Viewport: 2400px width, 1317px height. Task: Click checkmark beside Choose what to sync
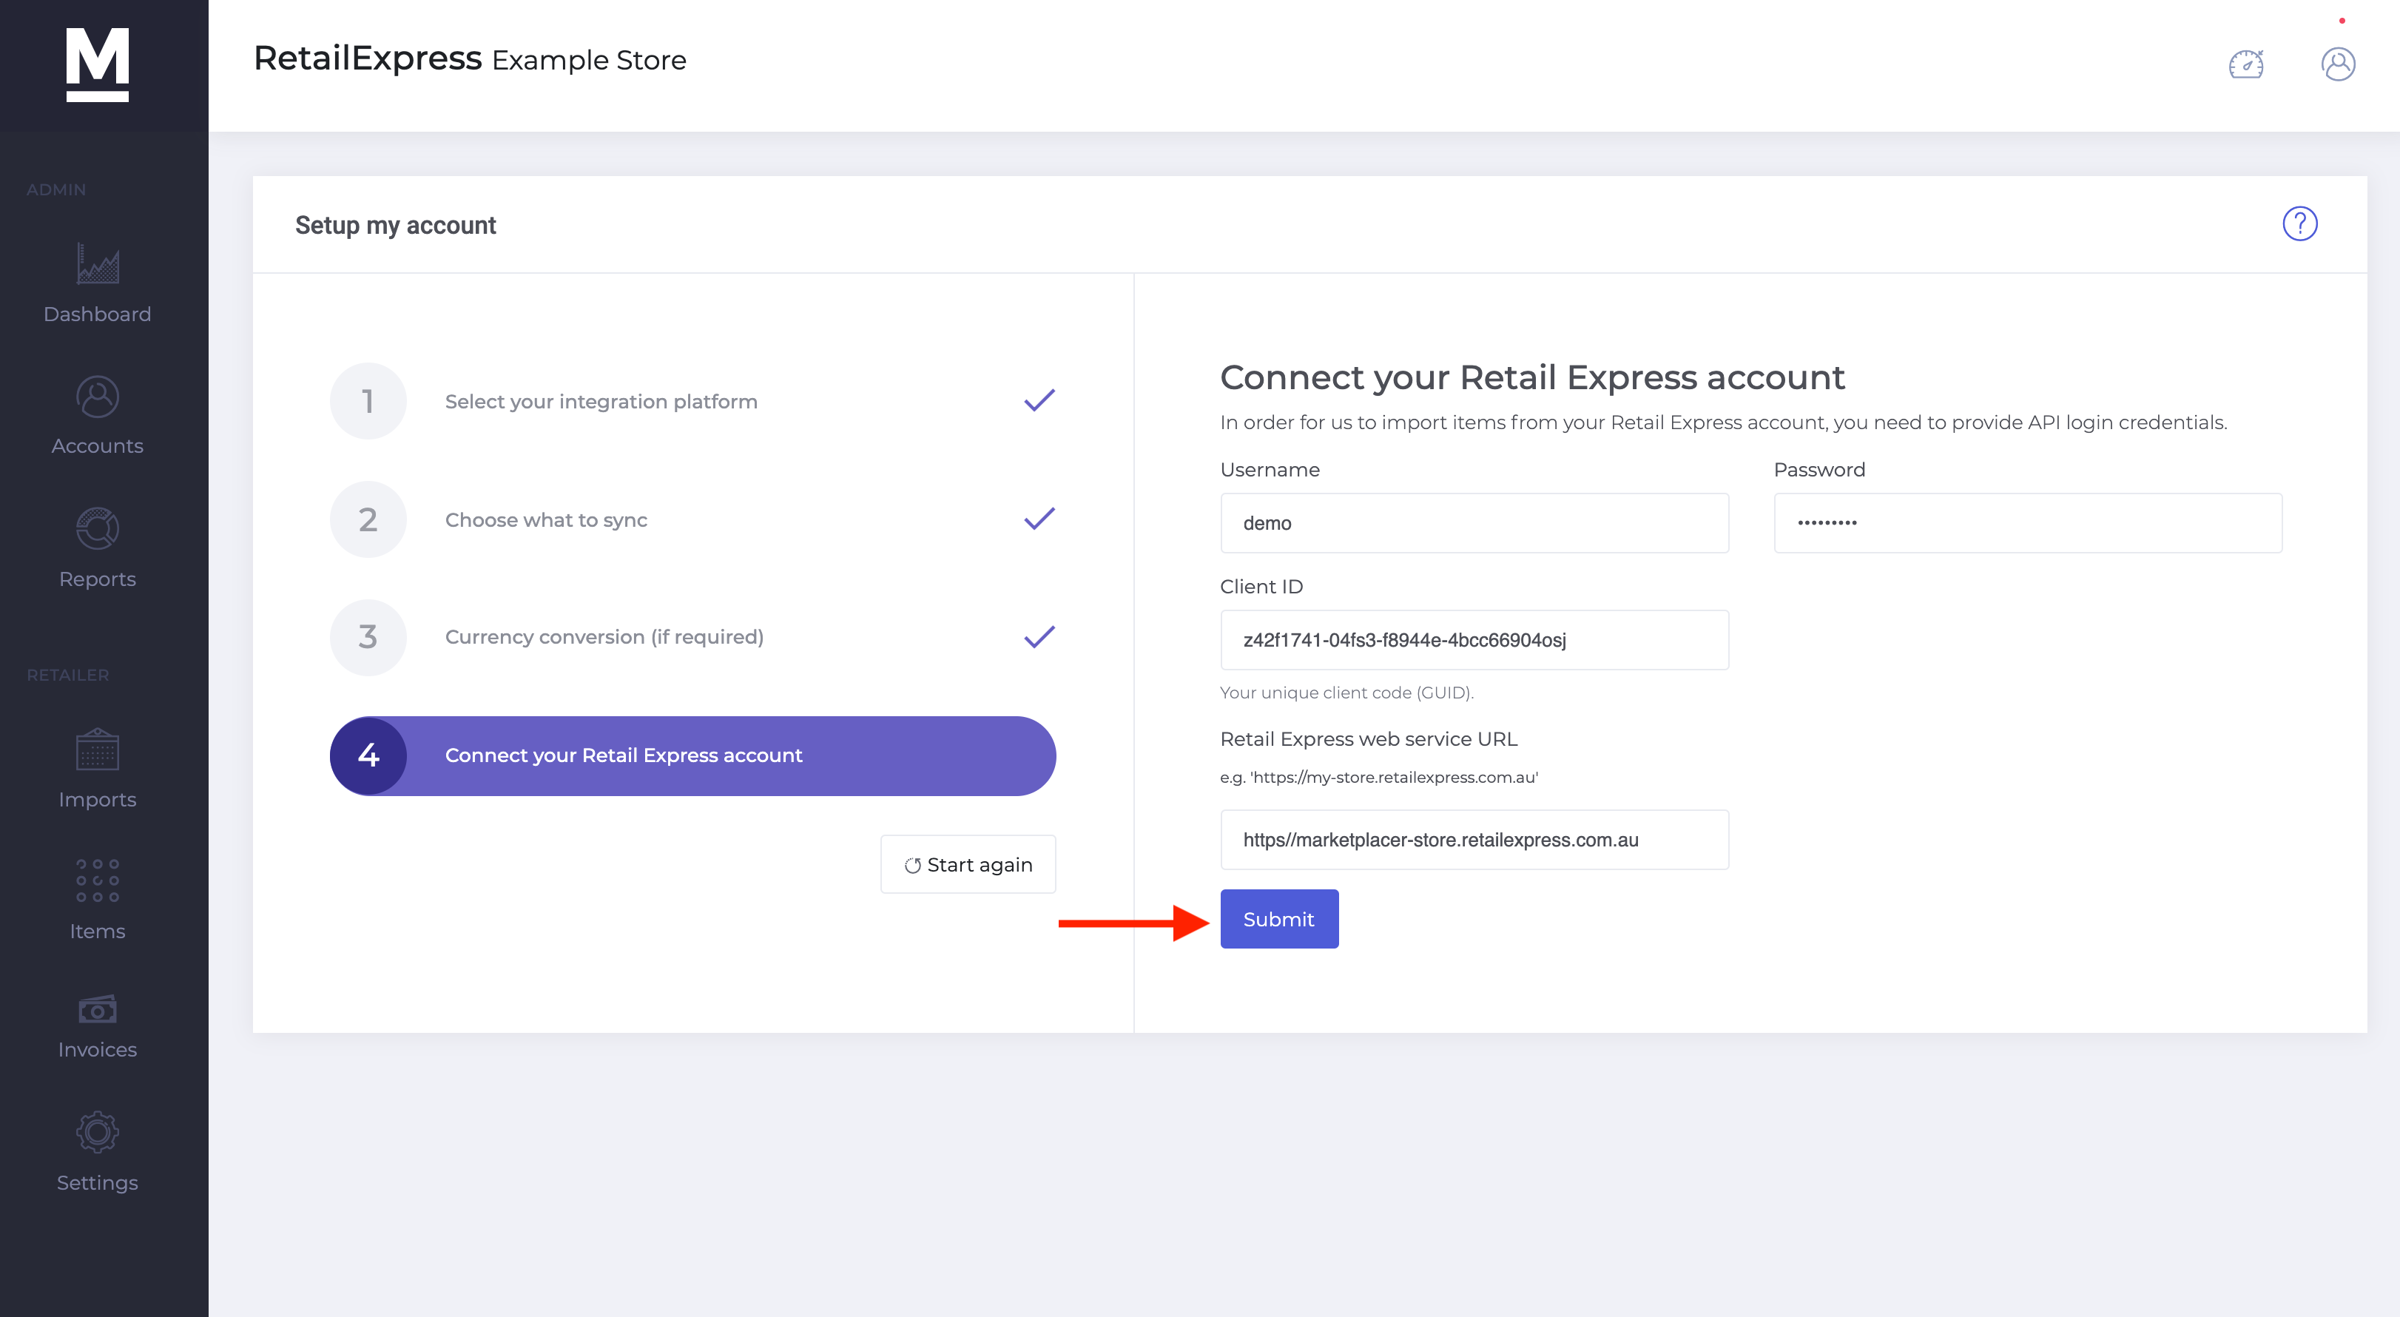point(1039,519)
